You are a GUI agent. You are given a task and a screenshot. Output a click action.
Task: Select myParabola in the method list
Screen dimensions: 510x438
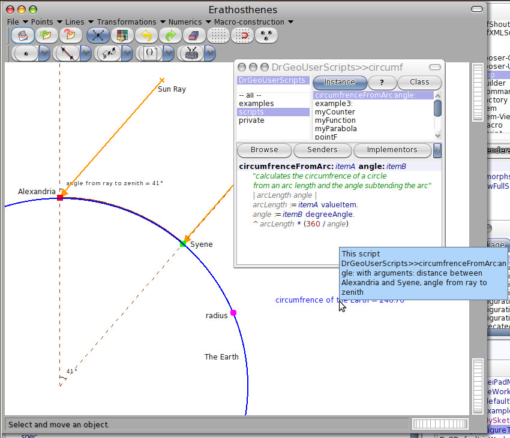pyautogui.click(x=335, y=129)
